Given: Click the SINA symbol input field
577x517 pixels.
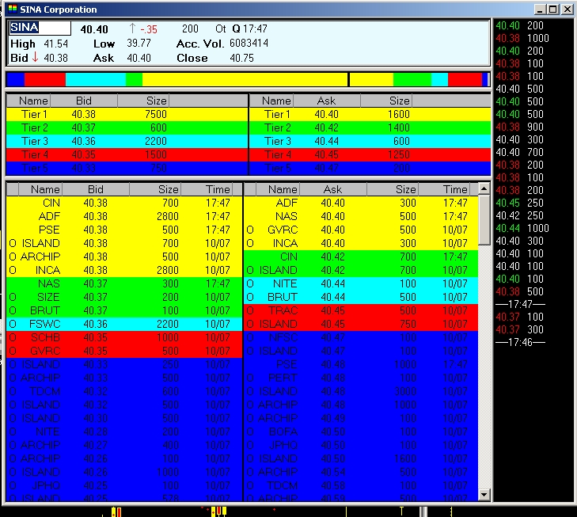Looking at the screenshot, I should tap(40, 28).
